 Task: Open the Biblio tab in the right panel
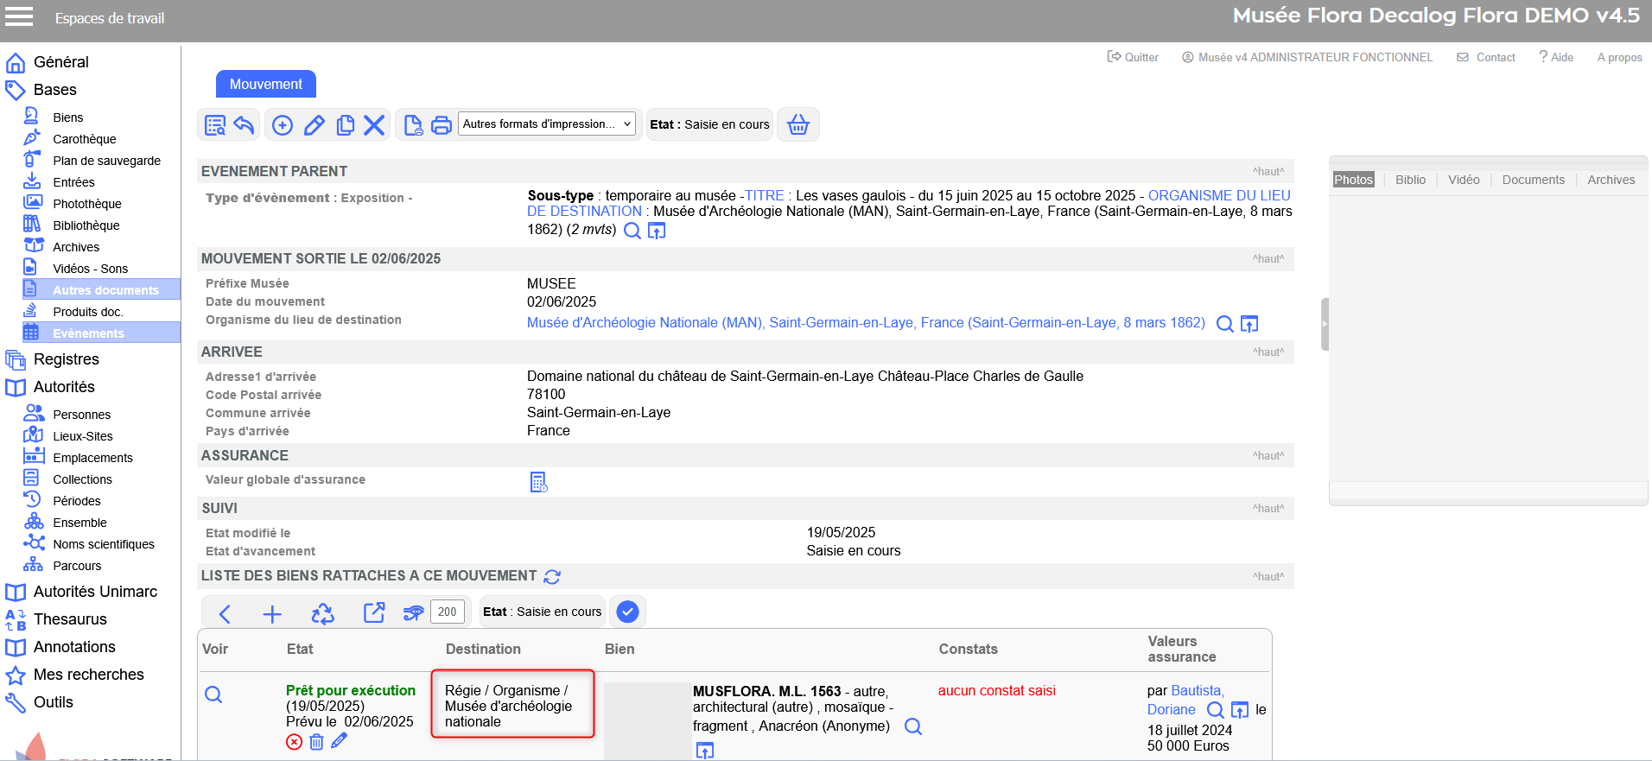(x=1410, y=180)
